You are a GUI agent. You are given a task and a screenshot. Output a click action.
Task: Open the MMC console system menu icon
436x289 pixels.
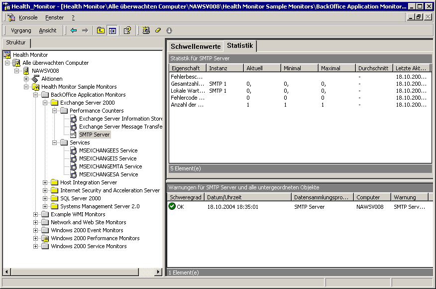point(11,17)
